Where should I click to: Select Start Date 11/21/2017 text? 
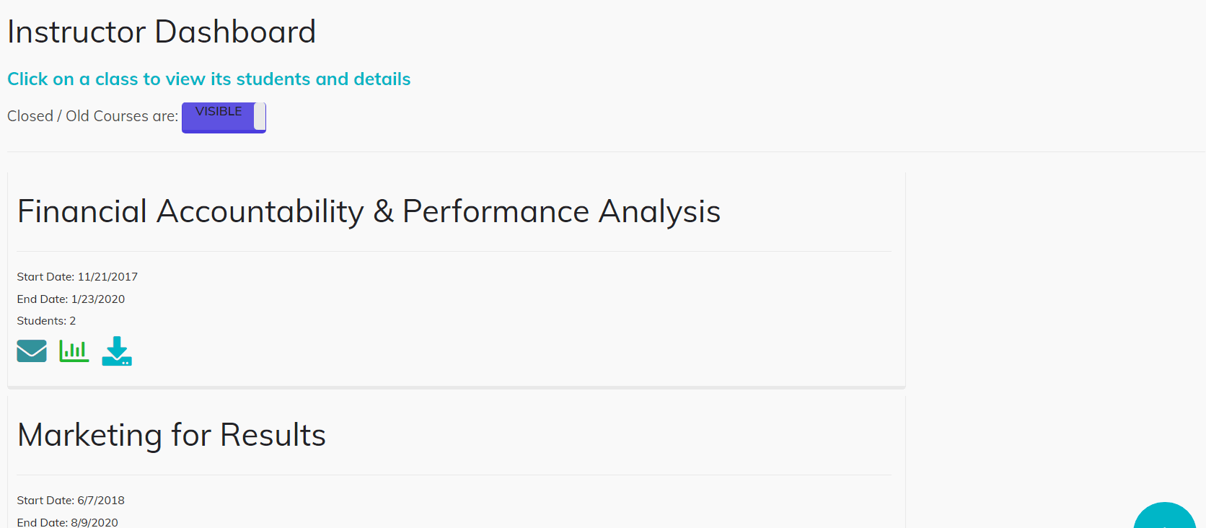click(x=77, y=277)
